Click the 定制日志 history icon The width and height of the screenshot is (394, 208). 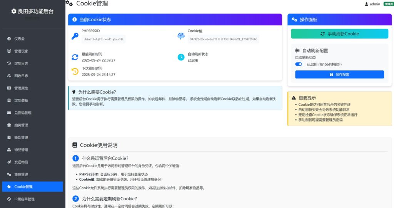pyautogui.click(x=9, y=63)
